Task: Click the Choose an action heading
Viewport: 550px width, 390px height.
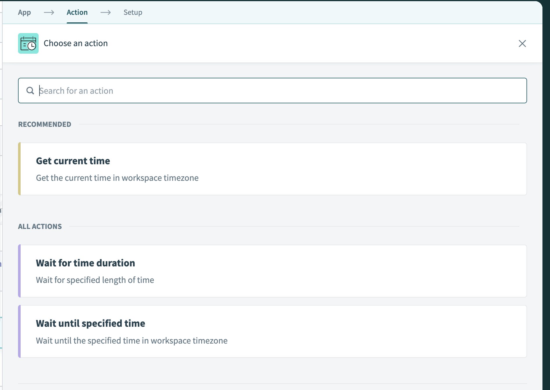Action: (76, 44)
